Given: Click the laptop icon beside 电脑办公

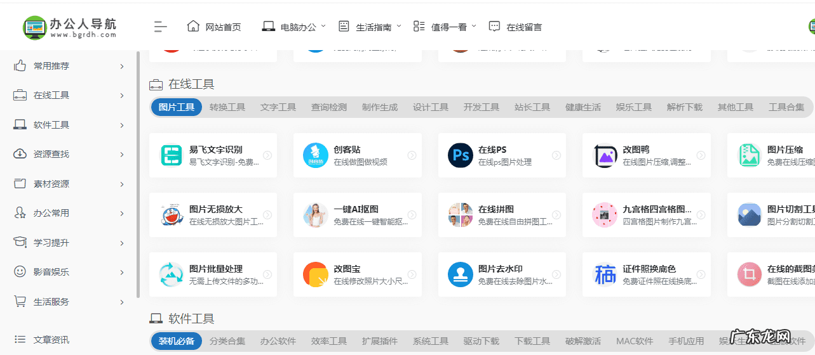Looking at the screenshot, I should [268, 27].
